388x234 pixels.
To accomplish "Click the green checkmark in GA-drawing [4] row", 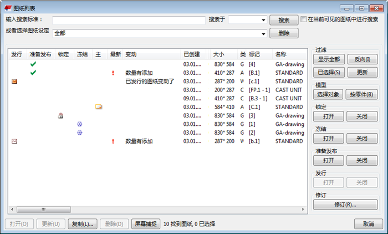I will coord(33,64).
